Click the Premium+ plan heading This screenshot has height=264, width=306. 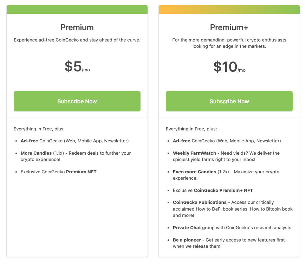tap(229, 27)
